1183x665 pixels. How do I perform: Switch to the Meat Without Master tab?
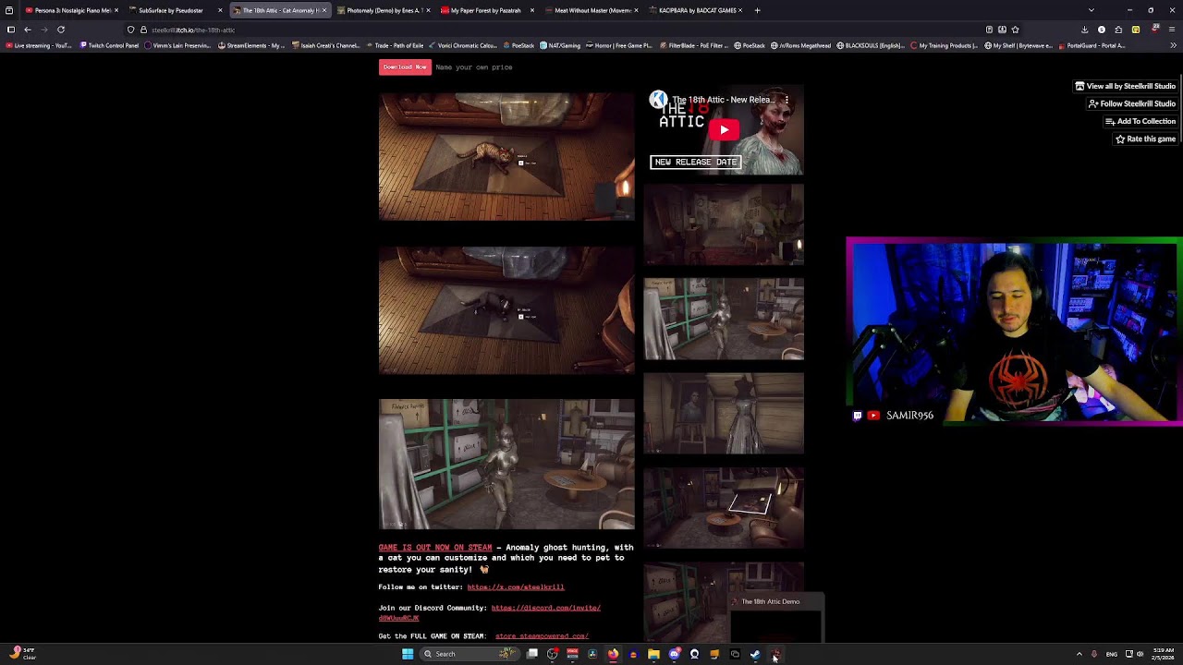point(590,10)
